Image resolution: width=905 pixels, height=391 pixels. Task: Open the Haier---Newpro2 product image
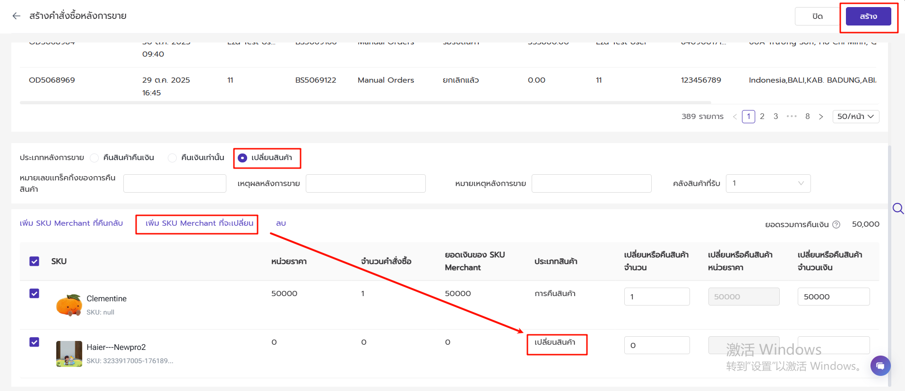[x=69, y=354]
